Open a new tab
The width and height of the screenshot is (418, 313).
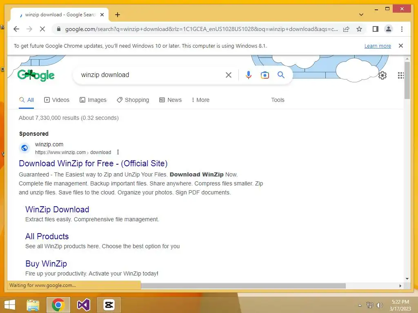coord(117,15)
